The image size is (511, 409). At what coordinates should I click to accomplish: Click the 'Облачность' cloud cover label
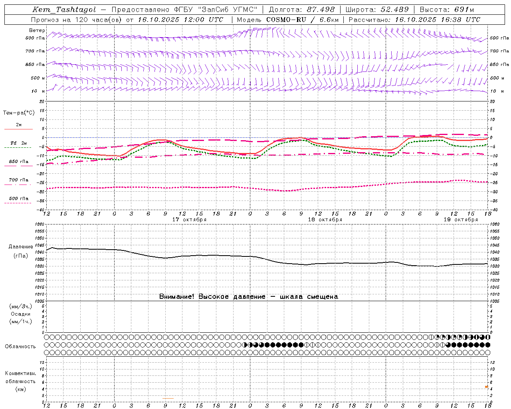20,347
